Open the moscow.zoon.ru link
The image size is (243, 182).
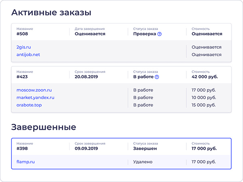34,90
